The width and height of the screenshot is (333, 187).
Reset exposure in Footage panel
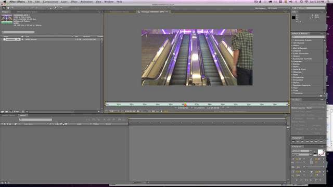click(x=161, y=111)
